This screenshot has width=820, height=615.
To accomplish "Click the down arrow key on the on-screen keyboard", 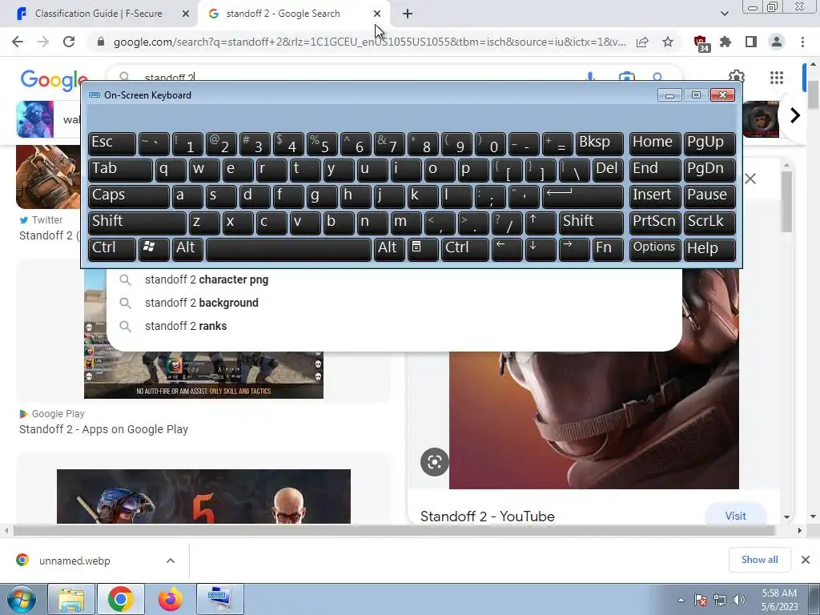I will tap(541, 248).
